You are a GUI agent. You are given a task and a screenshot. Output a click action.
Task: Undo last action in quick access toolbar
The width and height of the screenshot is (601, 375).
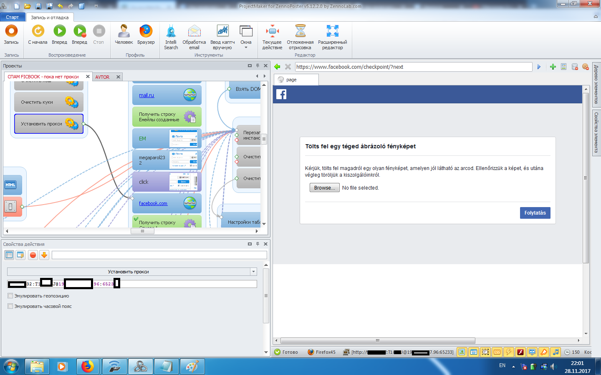[60, 6]
